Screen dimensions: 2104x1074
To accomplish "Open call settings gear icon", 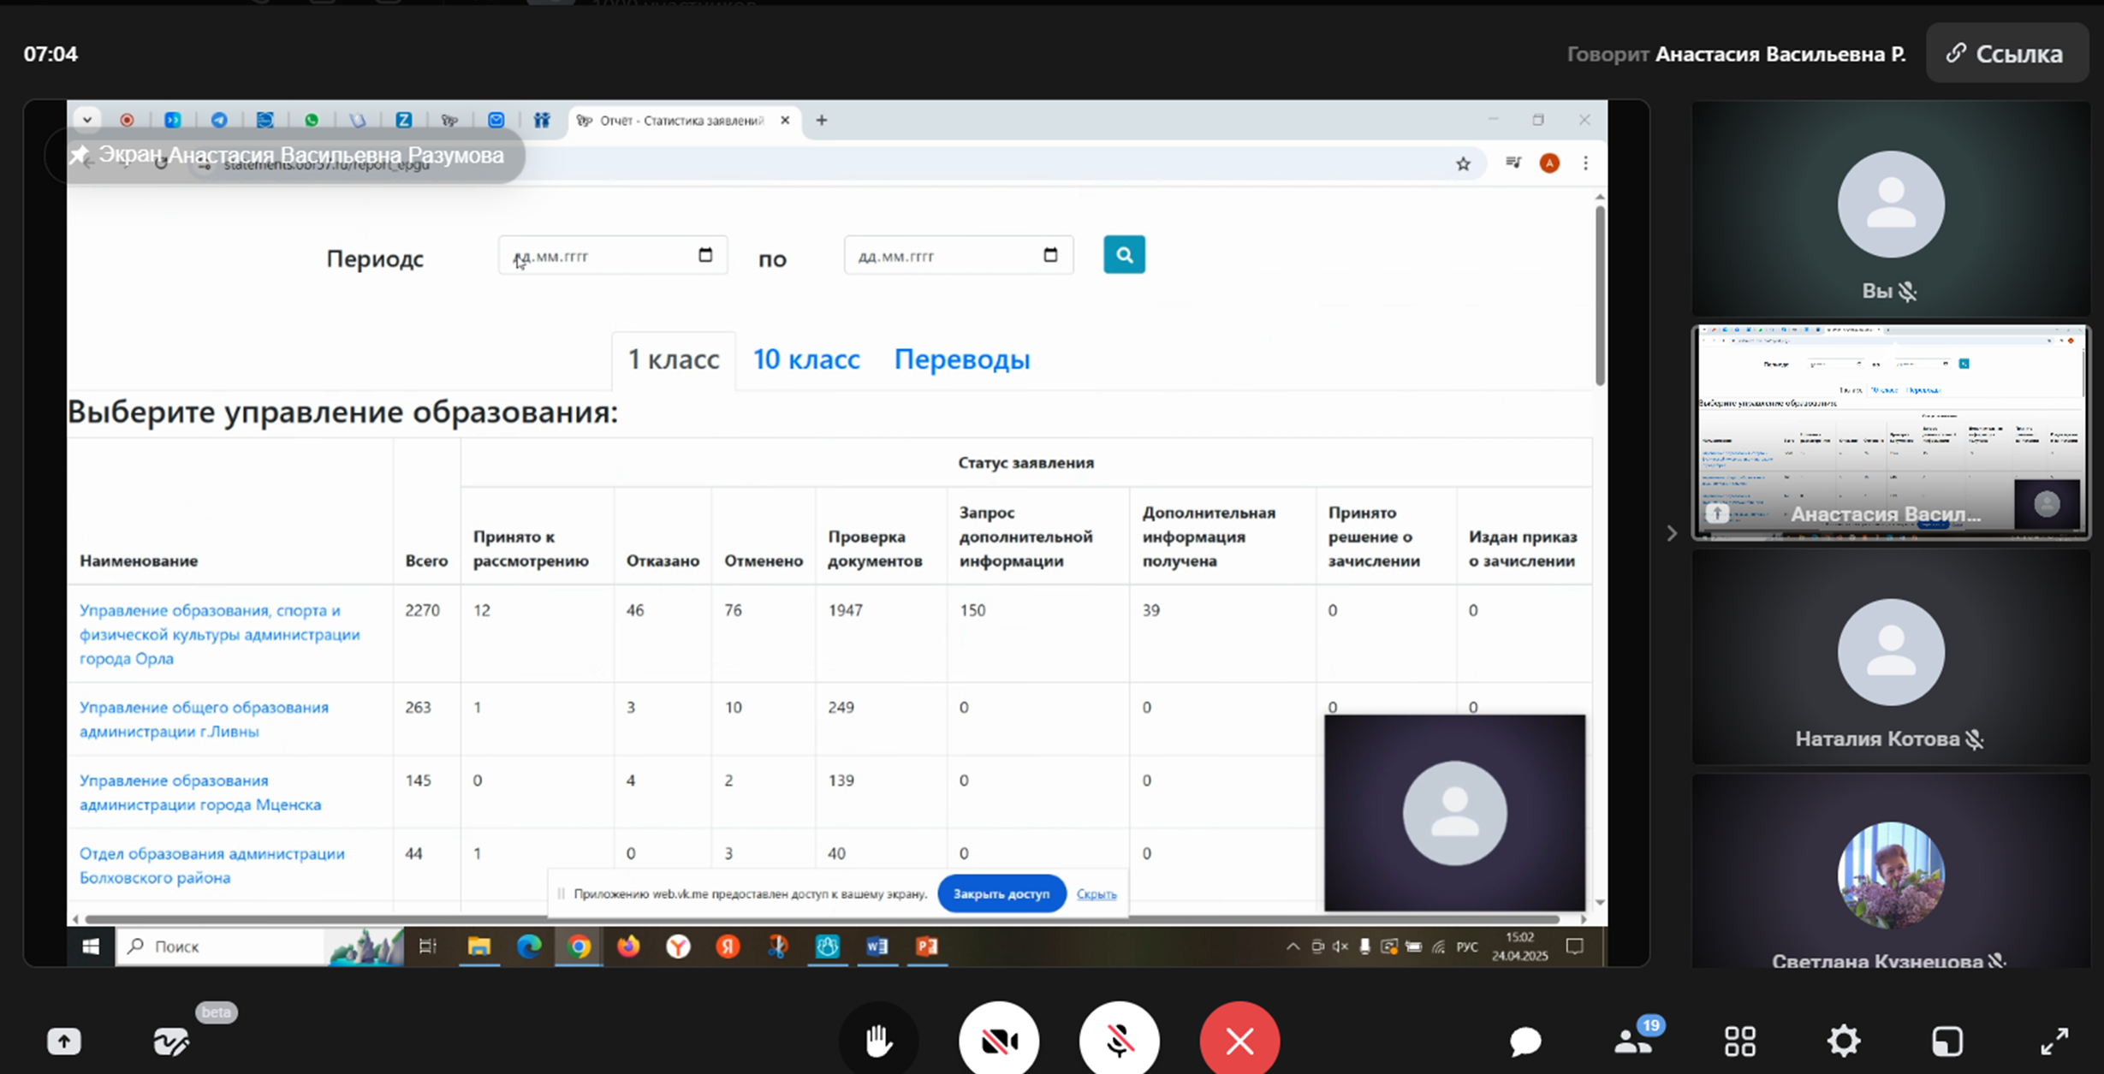I will coord(1843,1041).
